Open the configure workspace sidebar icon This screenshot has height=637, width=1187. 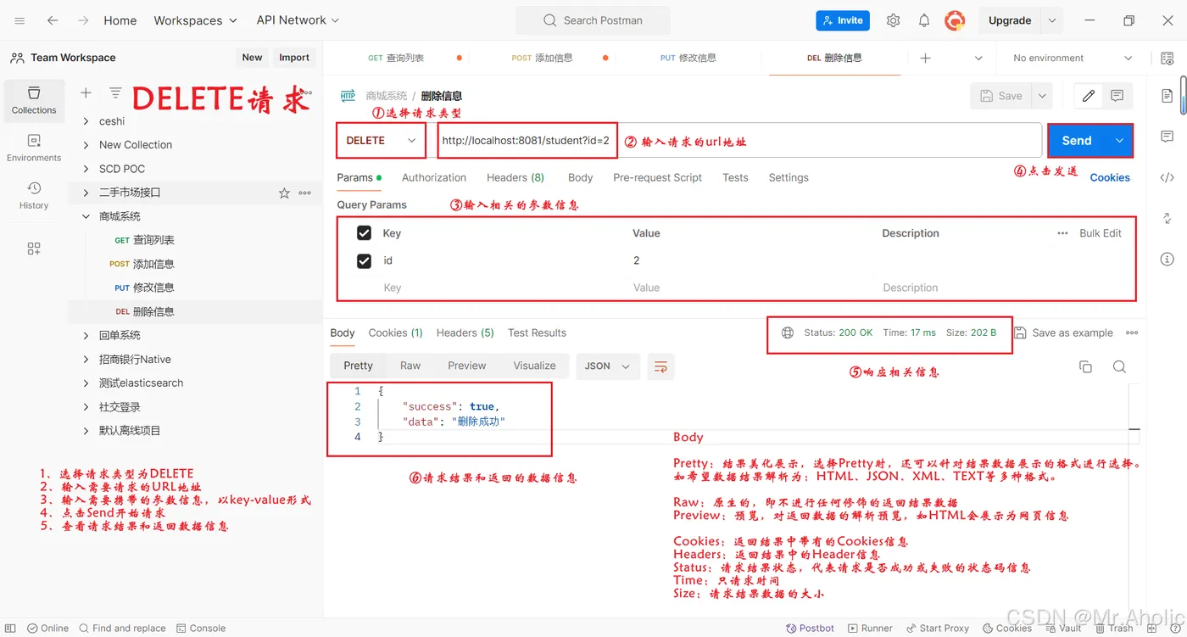click(34, 249)
